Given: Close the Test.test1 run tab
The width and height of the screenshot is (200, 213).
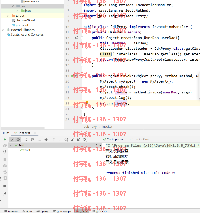Looking at the screenshot, I should pos(35,133).
